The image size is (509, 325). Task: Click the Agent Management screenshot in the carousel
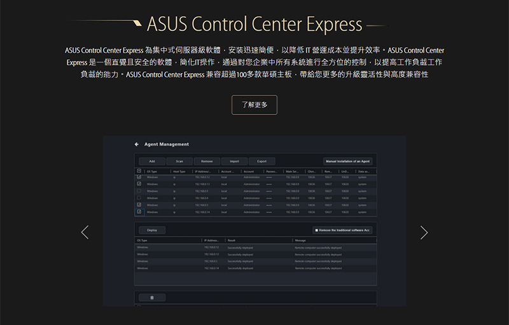[254, 221]
